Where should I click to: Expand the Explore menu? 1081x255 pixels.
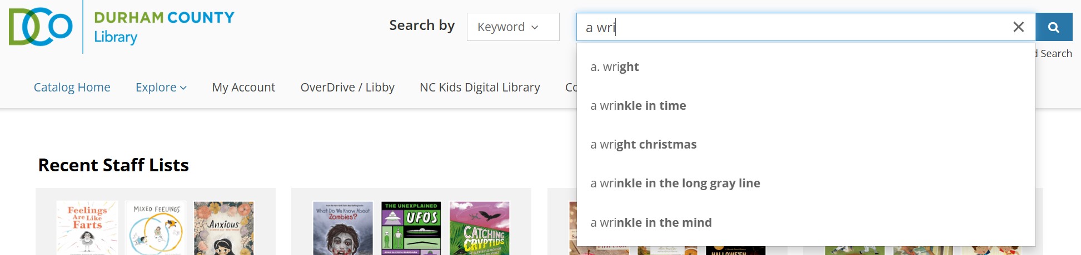click(x=161, y=88)
